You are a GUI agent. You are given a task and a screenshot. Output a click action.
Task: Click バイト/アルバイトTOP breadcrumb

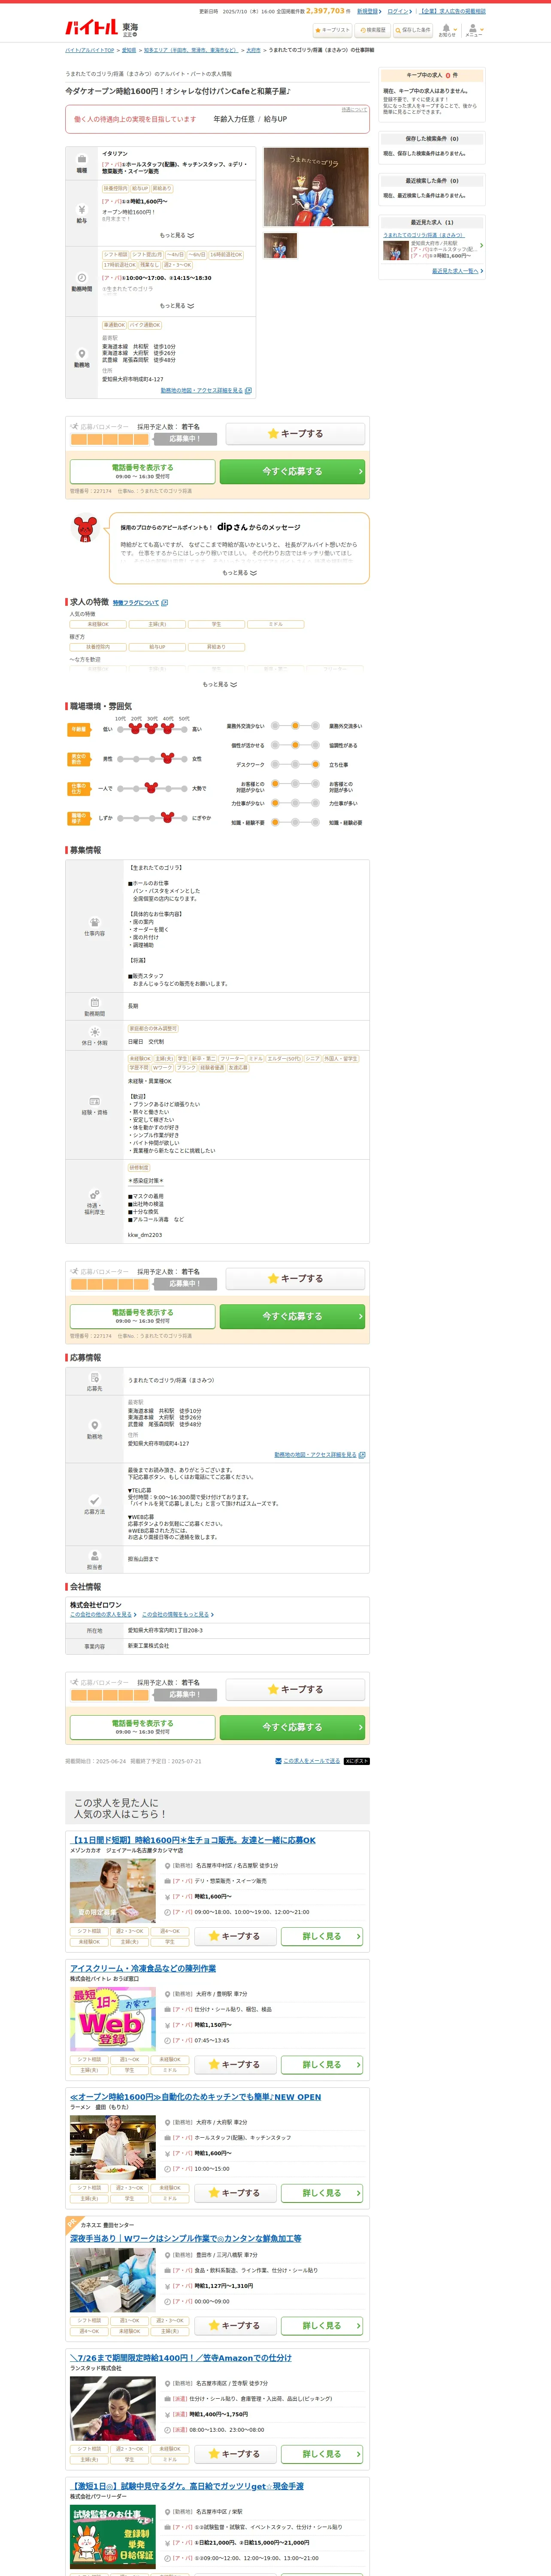(x=90, y=50)
